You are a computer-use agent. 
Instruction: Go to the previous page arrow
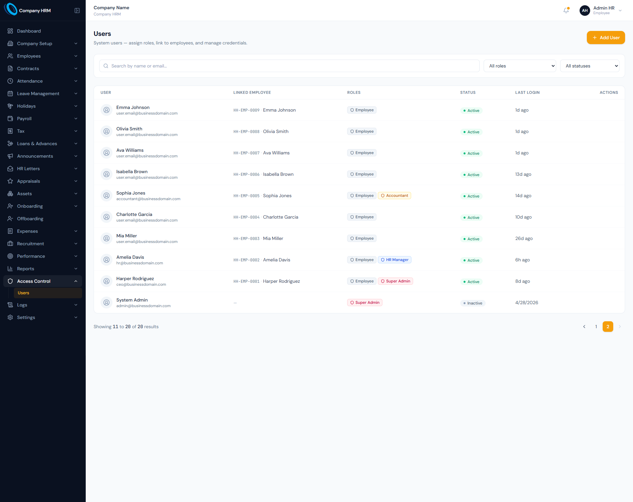tap(584, 327)
